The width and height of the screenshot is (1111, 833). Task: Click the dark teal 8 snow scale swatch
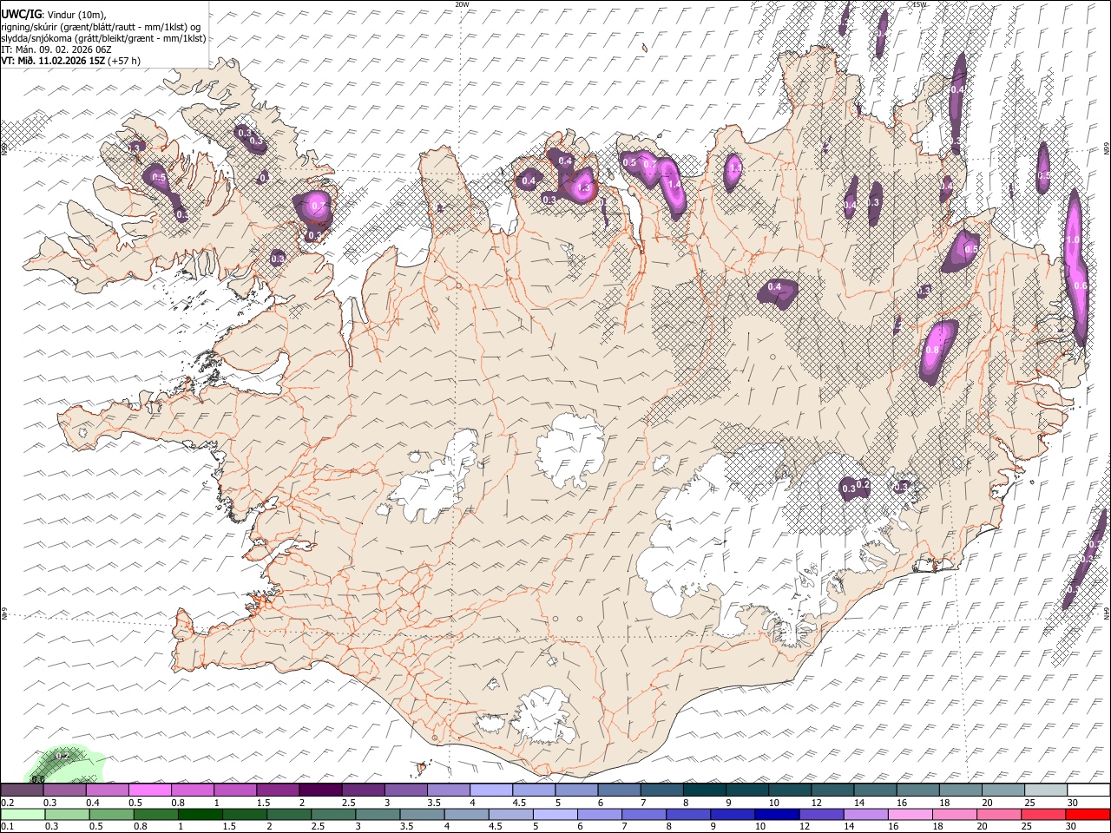point(704,790)
